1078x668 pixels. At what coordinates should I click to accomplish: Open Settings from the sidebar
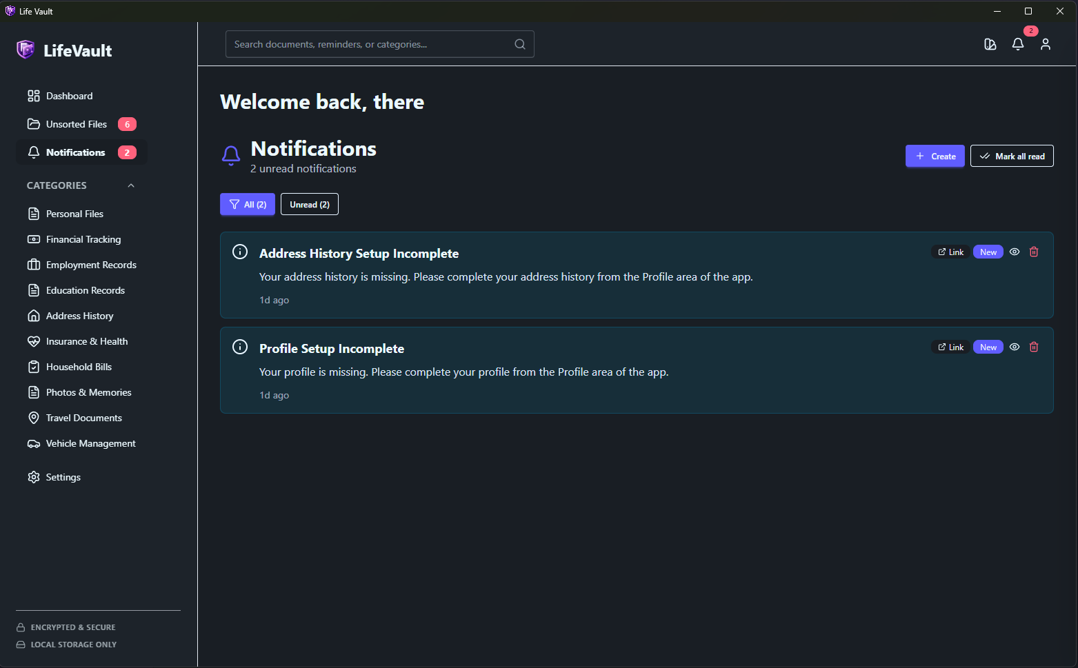click(x=63, y=476)
